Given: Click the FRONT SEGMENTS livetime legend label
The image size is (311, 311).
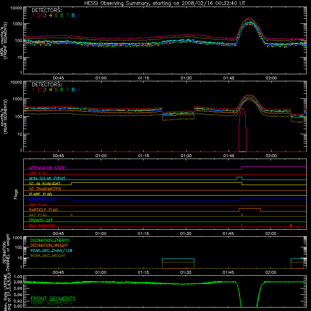Looking at the screenshot, I should click(53, 299).
